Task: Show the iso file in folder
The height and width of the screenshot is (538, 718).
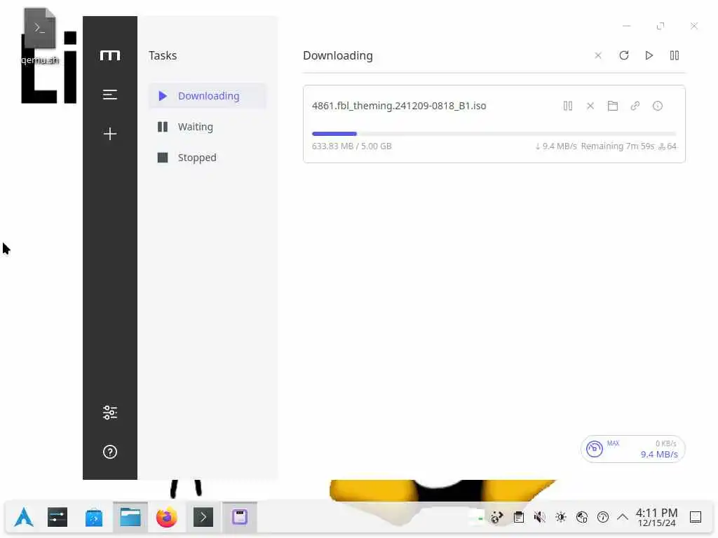Action: (613, 106)
